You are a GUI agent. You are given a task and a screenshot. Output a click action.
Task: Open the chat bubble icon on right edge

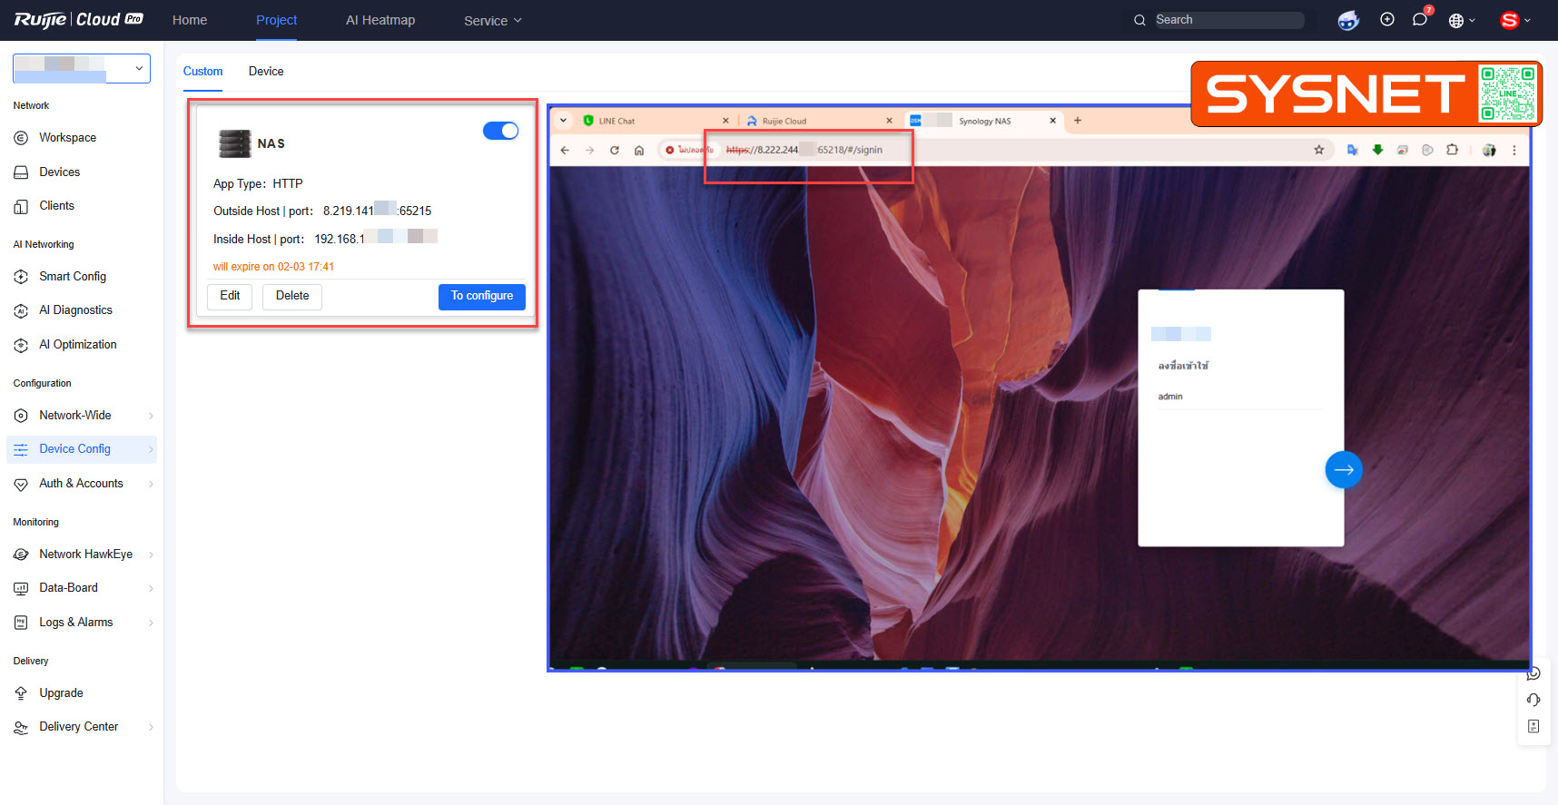click(1533, 673)
